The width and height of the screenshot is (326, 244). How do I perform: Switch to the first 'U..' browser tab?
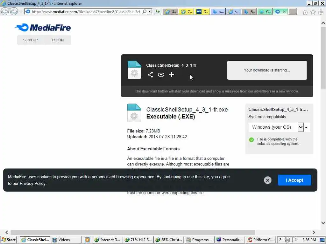[171, 12]
